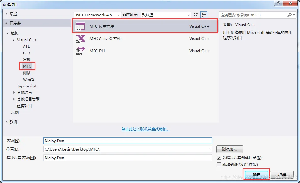Toggle 为解决方案创建目录 checkbox
Image resolution: width=300 pixels, height=183 pixels.
pos(219,158)
